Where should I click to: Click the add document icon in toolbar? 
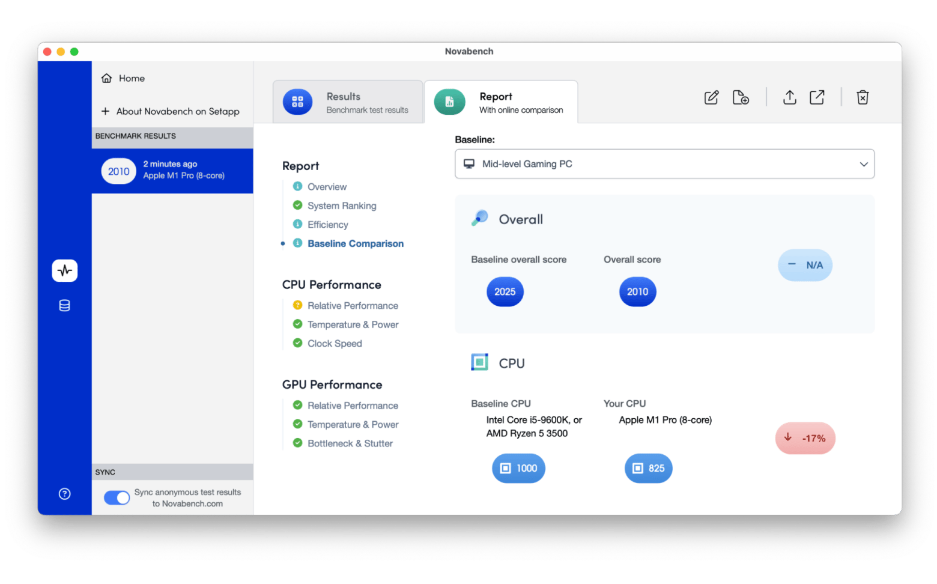tap(741, 97)
